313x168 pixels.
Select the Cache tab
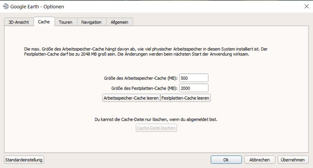44,22
